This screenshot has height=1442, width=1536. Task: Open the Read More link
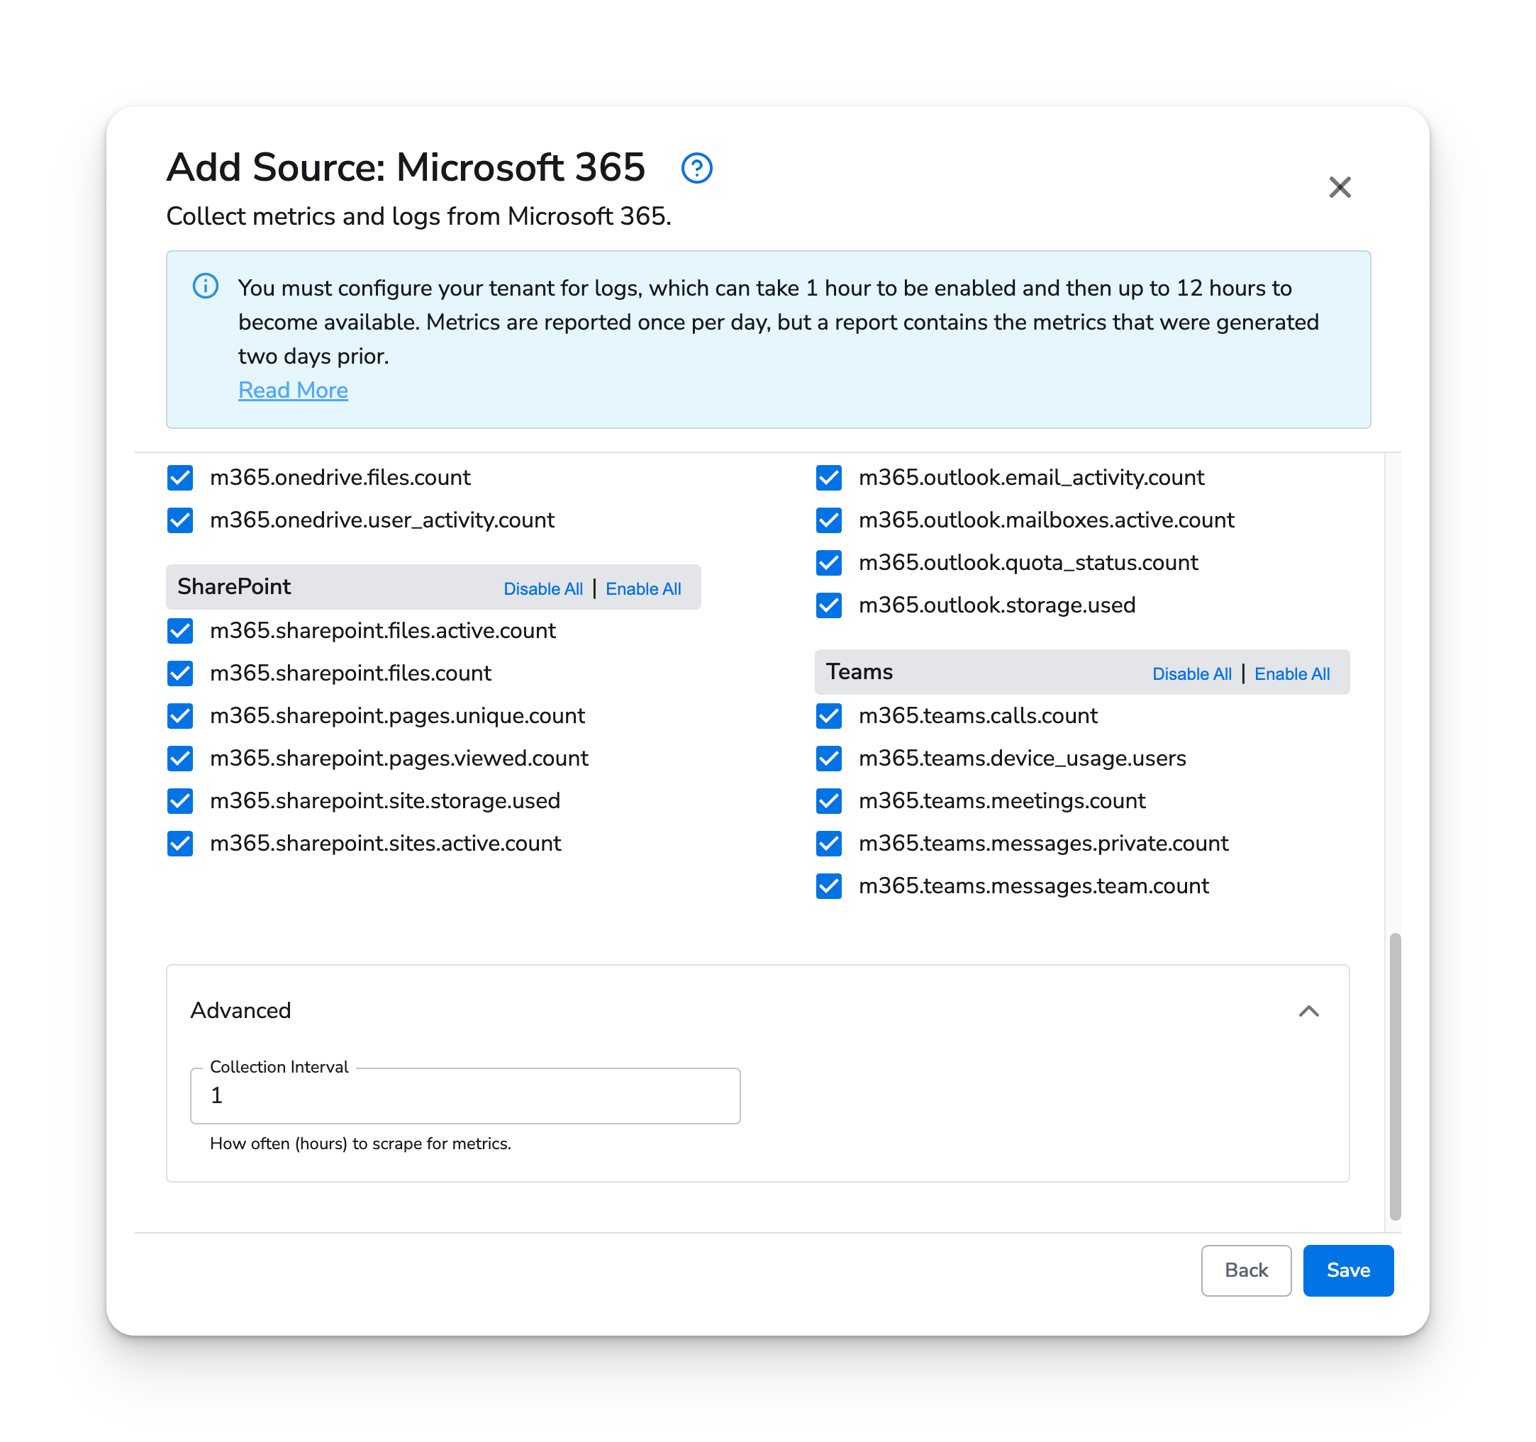(x=293, y=390)
